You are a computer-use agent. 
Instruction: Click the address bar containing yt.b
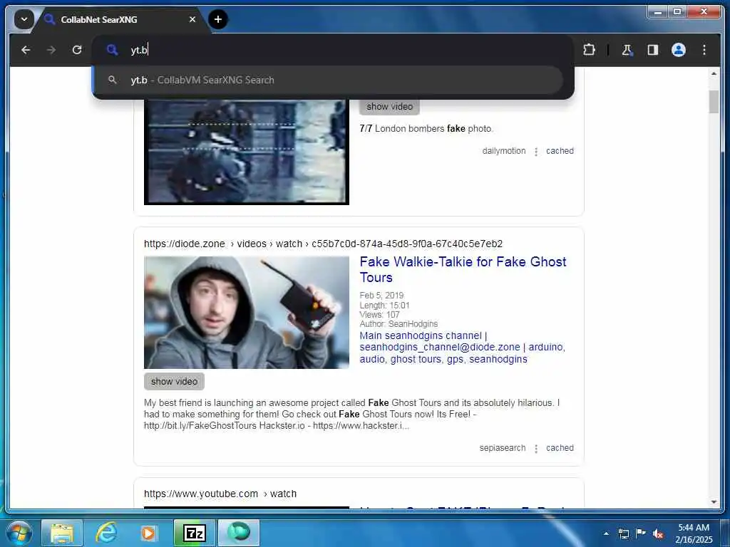(x=334, y=50)
